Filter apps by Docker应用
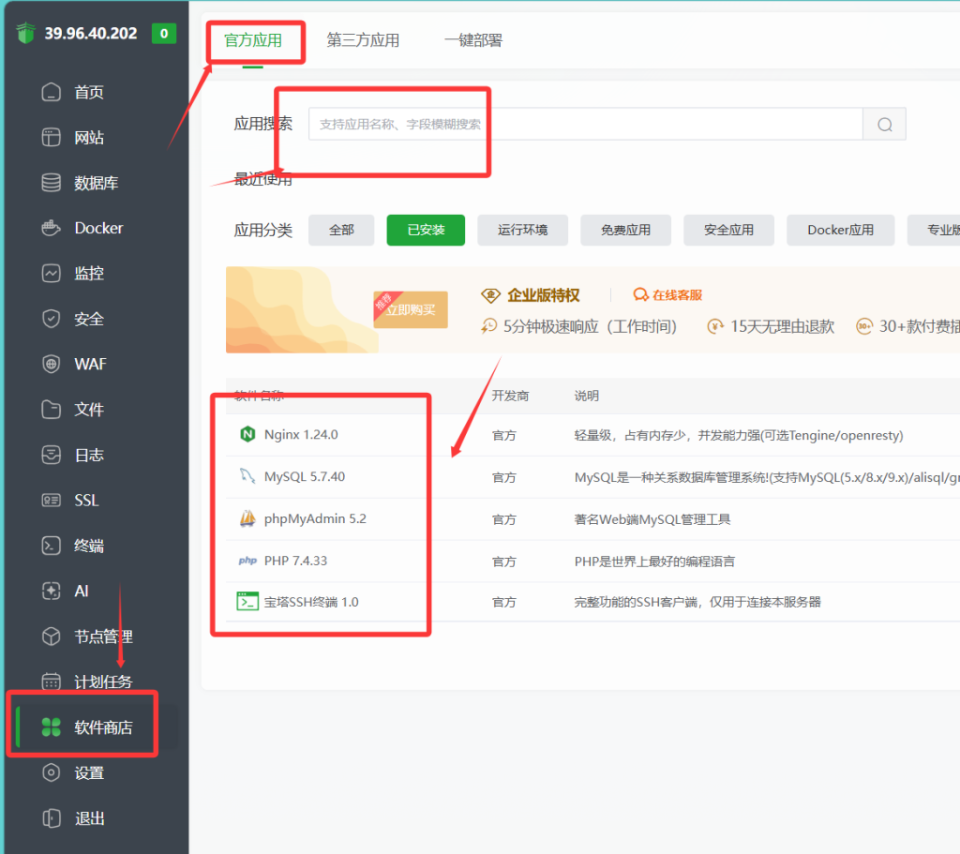960x854 pixels. (841, 231)
